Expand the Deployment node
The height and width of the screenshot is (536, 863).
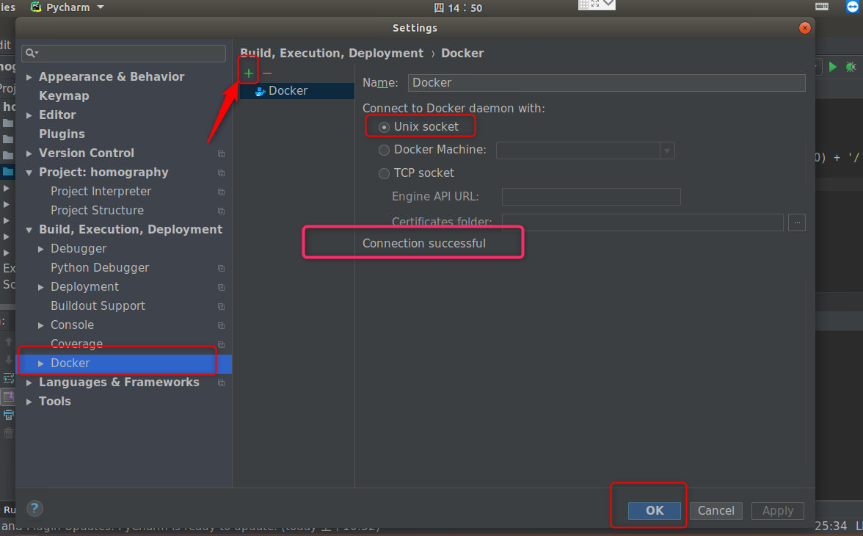tap(41, 287)
